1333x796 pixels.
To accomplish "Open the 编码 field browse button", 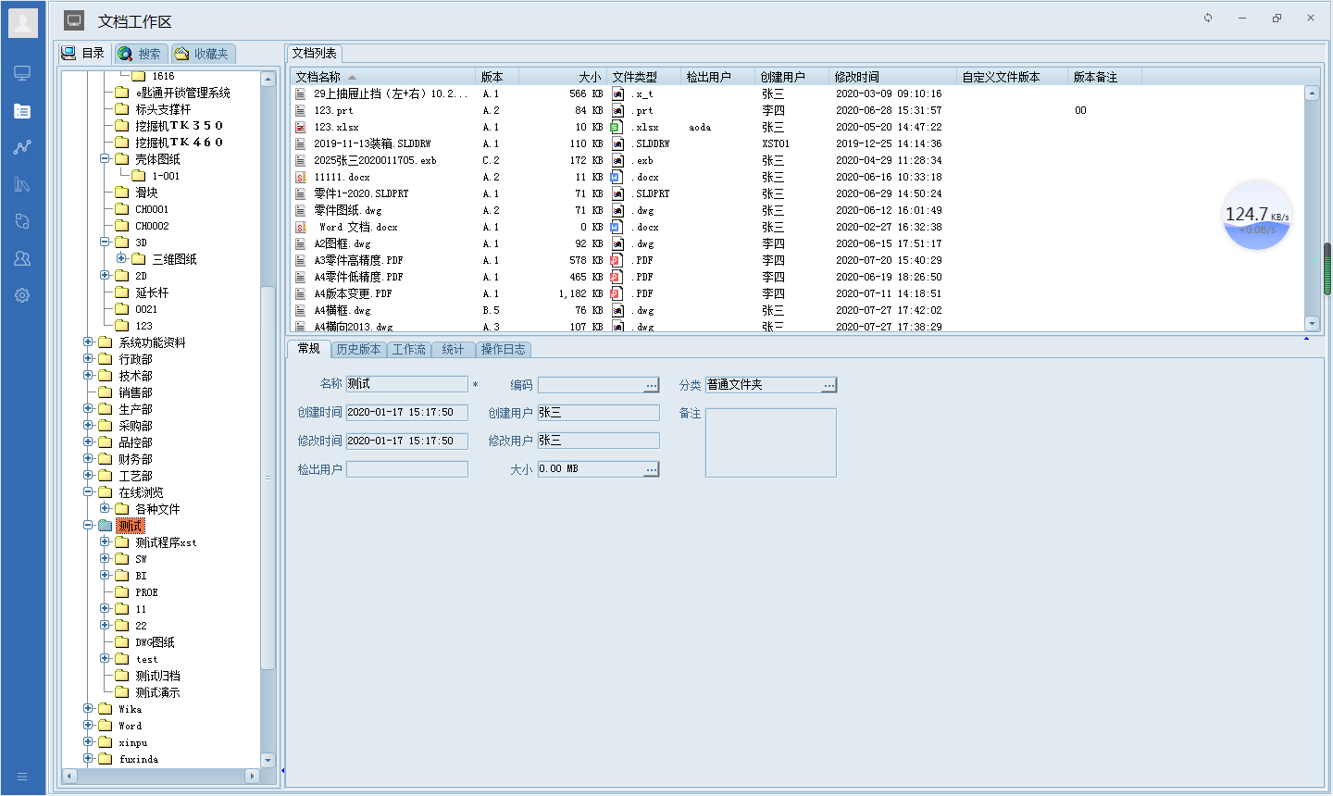I will [652, 384].
